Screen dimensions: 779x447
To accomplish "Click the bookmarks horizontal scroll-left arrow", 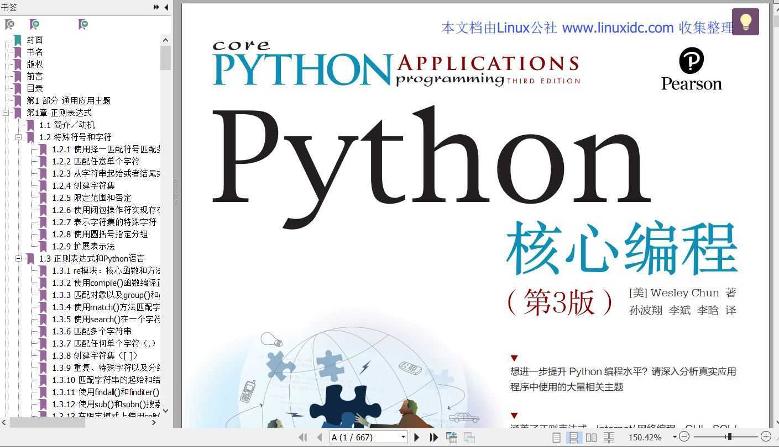I will click(x=4, y=422).
